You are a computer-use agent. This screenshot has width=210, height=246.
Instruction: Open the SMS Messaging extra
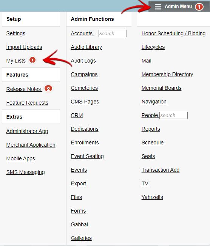(x=25, y=172)
